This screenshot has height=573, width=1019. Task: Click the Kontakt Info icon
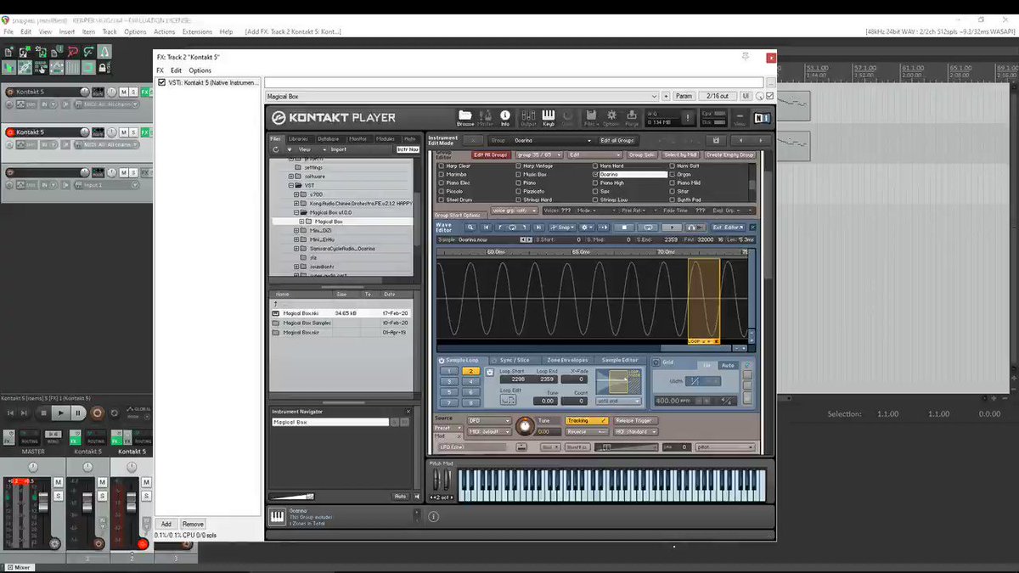pos(505,117)
